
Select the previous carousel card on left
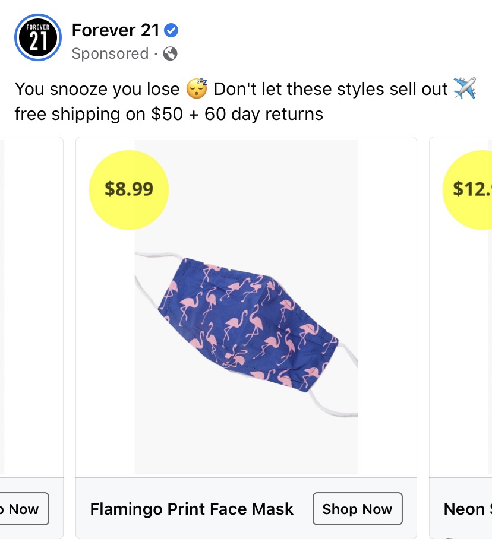pyautogui.click(x=30, y=309)
